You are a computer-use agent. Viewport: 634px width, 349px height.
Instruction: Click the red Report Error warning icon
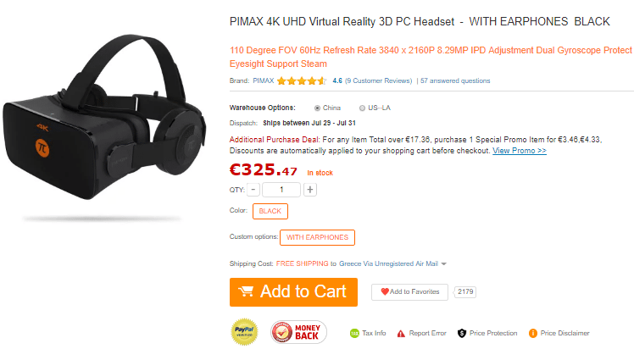click(401, 333)
